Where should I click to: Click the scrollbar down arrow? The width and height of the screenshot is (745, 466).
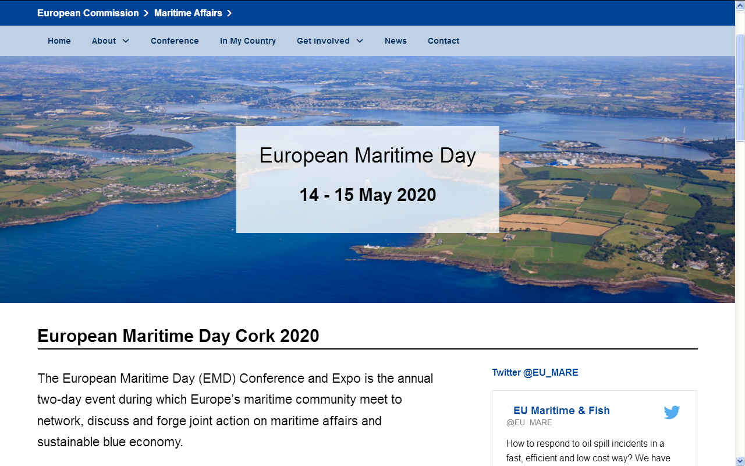coord(740,461)
